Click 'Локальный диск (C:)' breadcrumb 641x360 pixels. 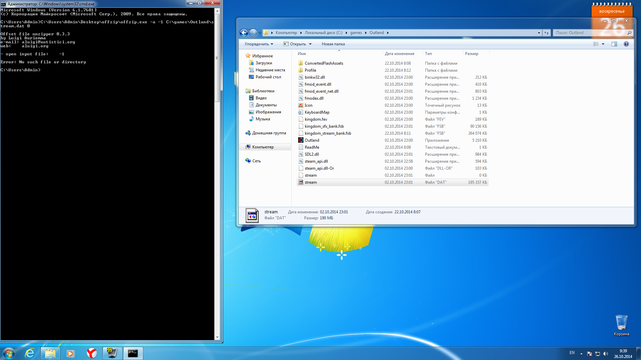point(324,33)
